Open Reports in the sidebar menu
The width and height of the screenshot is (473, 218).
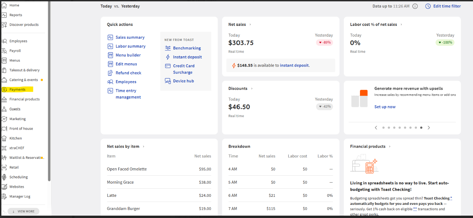click(16, 15)
